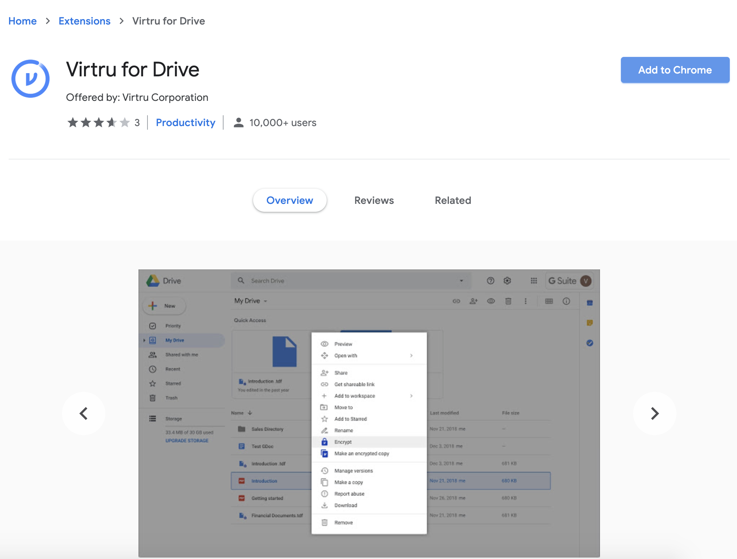737x559 pixels.
Task: Open the My Drive dropdown arrow
Action: pyautogui.click(x=265, y=301)
